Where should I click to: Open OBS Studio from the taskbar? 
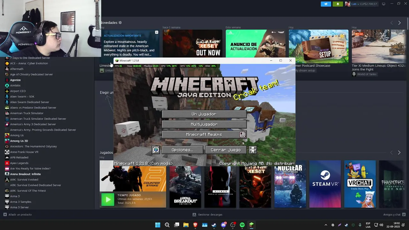(233, 225)
